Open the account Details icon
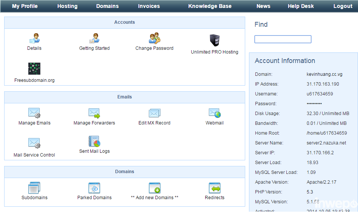The height and width of the screenshot is (212, 358). pyautogui.click(x=34, y=38)
